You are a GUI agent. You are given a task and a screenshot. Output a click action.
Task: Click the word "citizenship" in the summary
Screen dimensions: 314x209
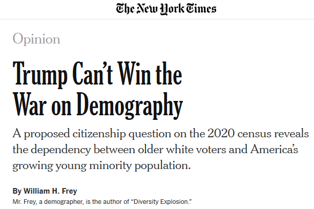(99, 134)
